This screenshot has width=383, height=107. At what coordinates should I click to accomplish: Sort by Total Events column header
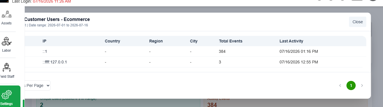(231, 41)
